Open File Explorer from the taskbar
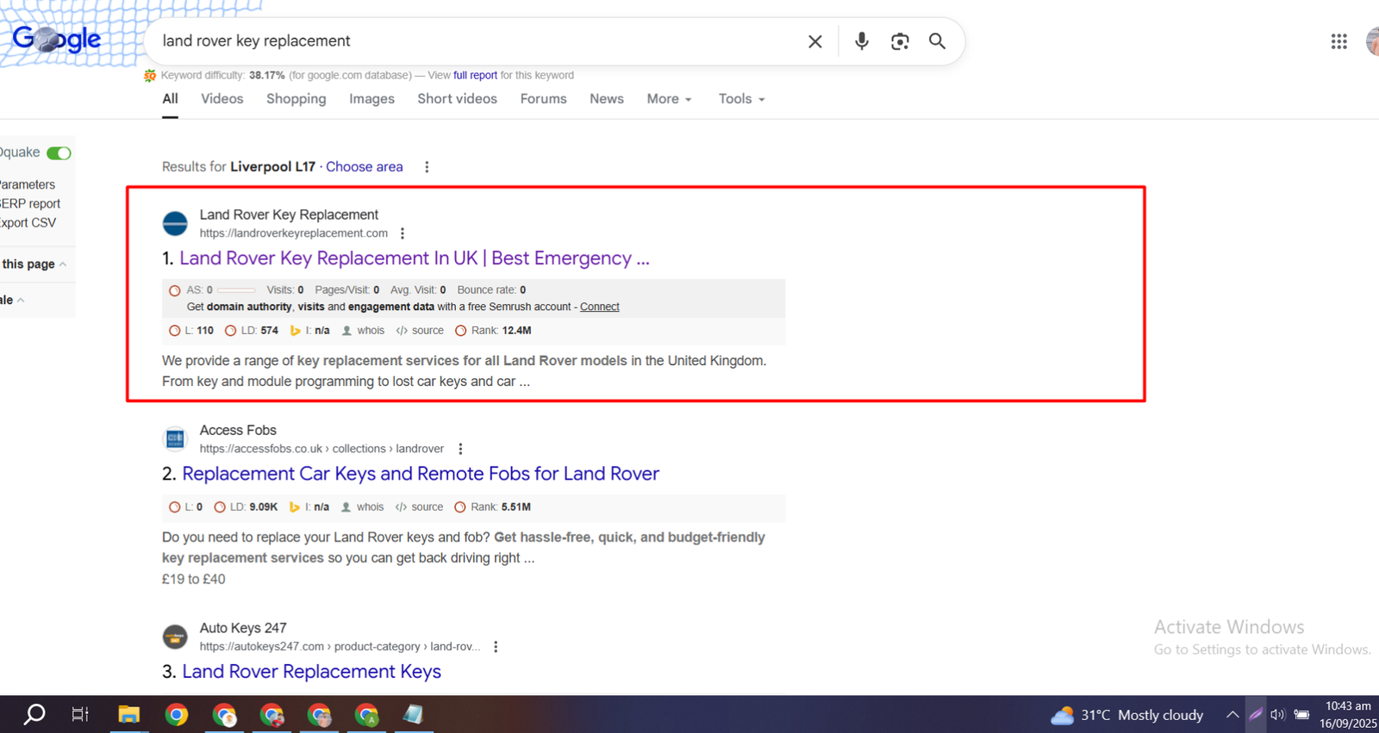Screen dimensions: 1379x733 129,715
